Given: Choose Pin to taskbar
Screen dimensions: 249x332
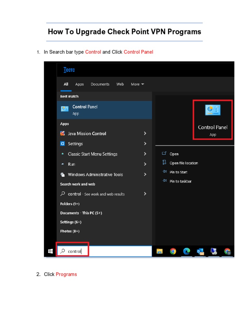Looking at the screenshot, I should tap(181, 181).
